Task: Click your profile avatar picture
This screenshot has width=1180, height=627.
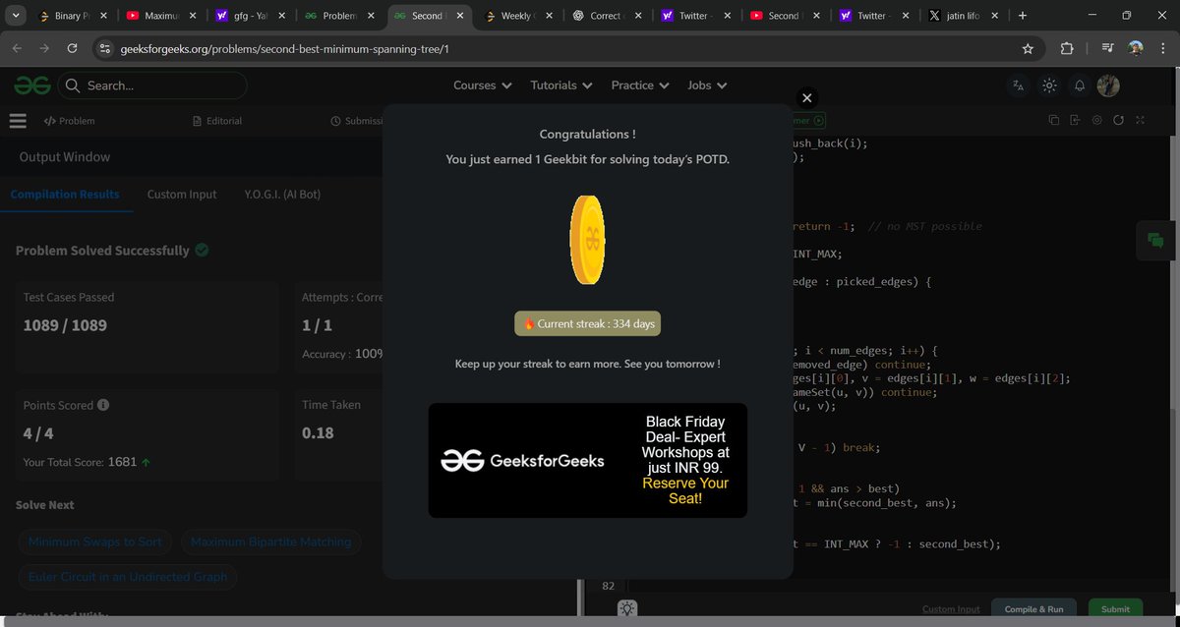Action: point(1109,85)
